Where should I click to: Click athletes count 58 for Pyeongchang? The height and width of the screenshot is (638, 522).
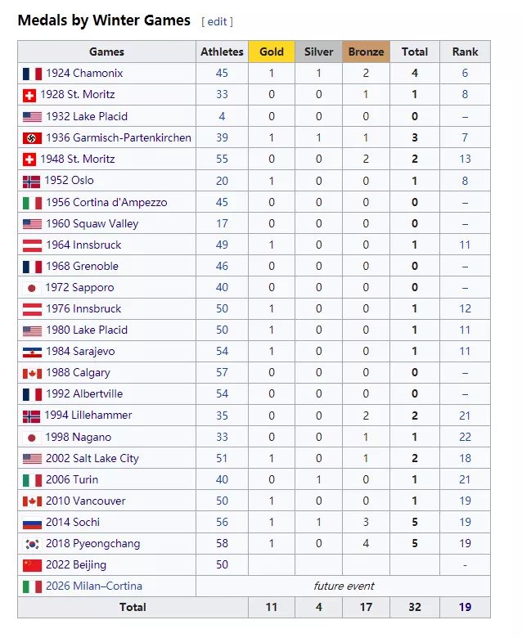click(x=222, y=544)
